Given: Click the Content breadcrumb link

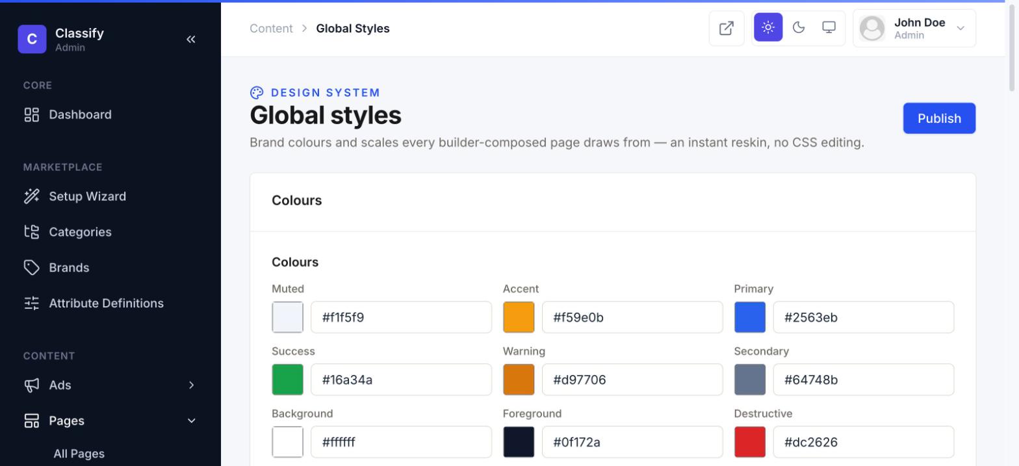Looking at the screenshot, I should (x=271, y=29).
